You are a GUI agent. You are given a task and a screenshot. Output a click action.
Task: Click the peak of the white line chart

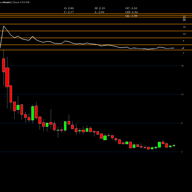(x=3, y=26)
